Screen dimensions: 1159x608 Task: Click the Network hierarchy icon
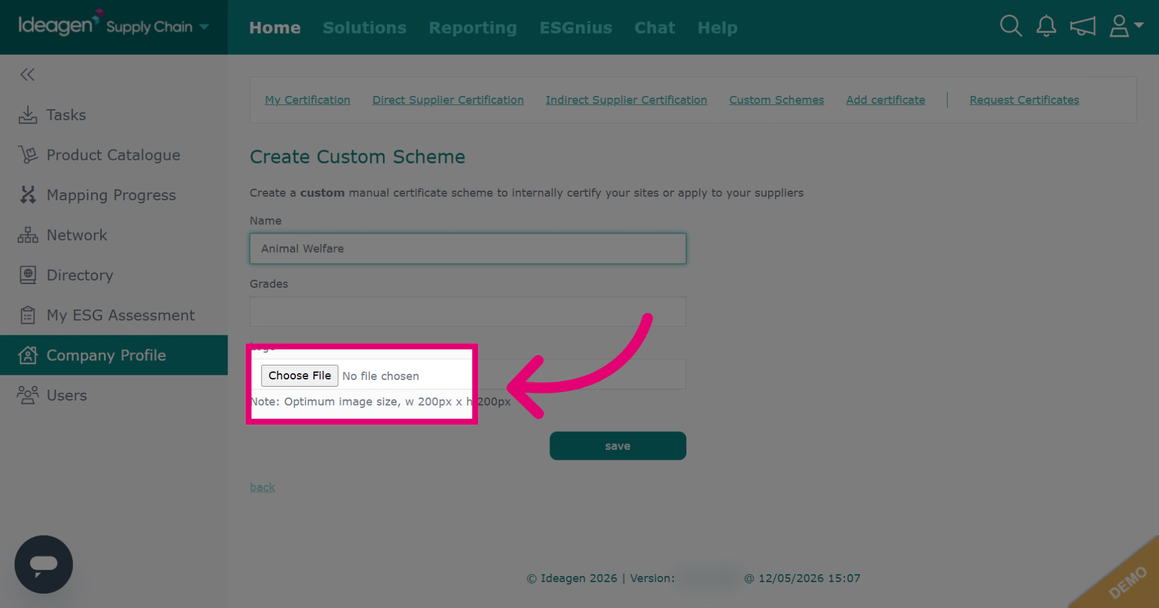[28, 235]
